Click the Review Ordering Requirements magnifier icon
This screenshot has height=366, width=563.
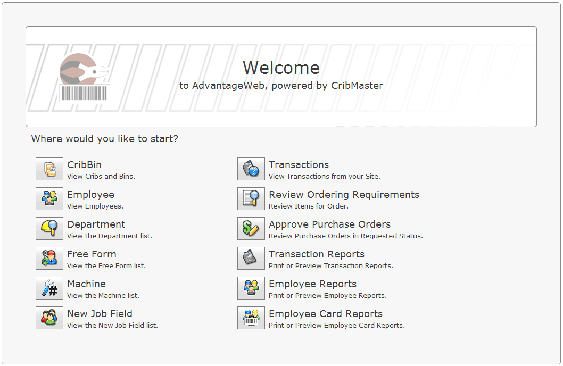(x=251, y=199)
